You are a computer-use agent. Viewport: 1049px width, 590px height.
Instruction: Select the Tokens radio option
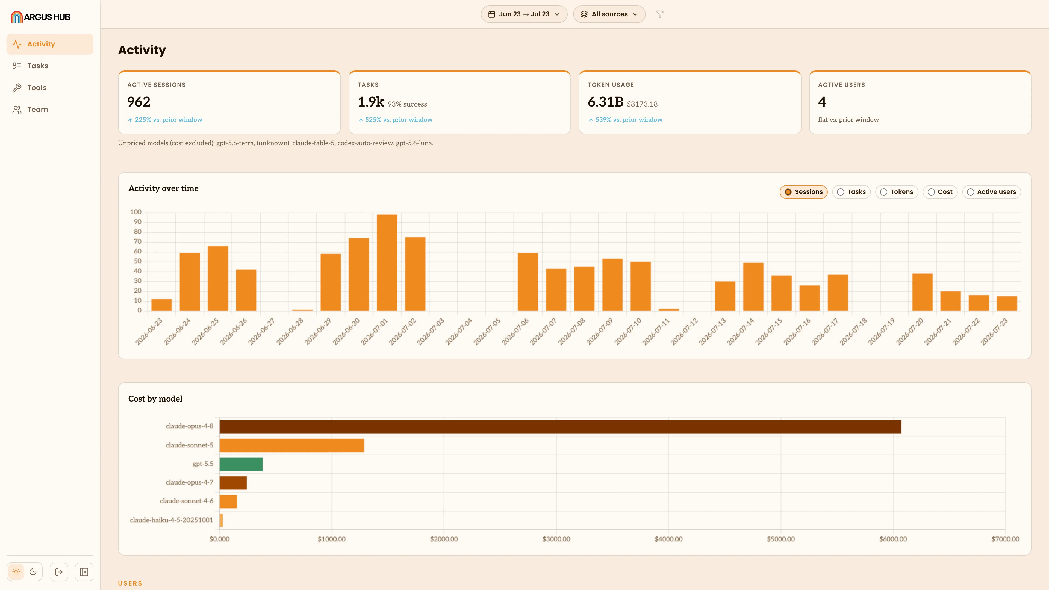click(896, 192)
